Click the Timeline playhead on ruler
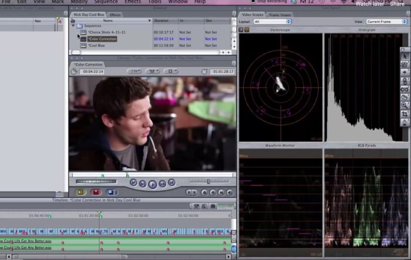 point(100,214)
